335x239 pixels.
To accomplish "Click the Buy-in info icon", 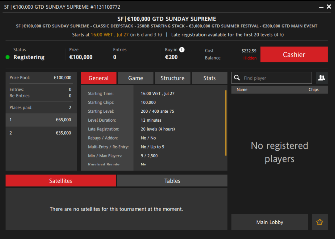I will point(182,50).
